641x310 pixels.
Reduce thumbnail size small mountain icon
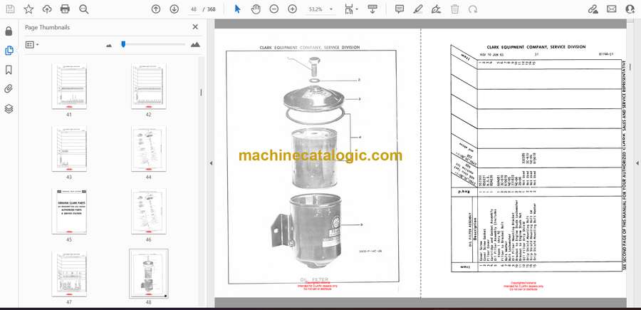(109, 46)
